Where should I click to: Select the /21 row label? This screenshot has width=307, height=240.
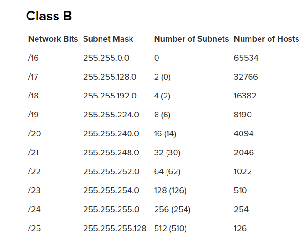click(x=34, y=153)
